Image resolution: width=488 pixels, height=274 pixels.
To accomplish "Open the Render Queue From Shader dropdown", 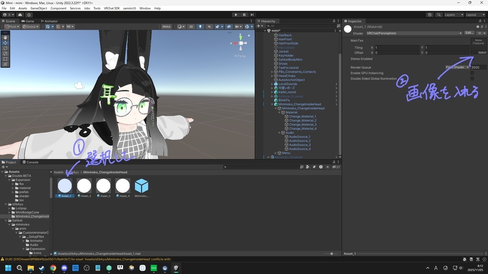I will pyautogui.click(x=457, y=67).
